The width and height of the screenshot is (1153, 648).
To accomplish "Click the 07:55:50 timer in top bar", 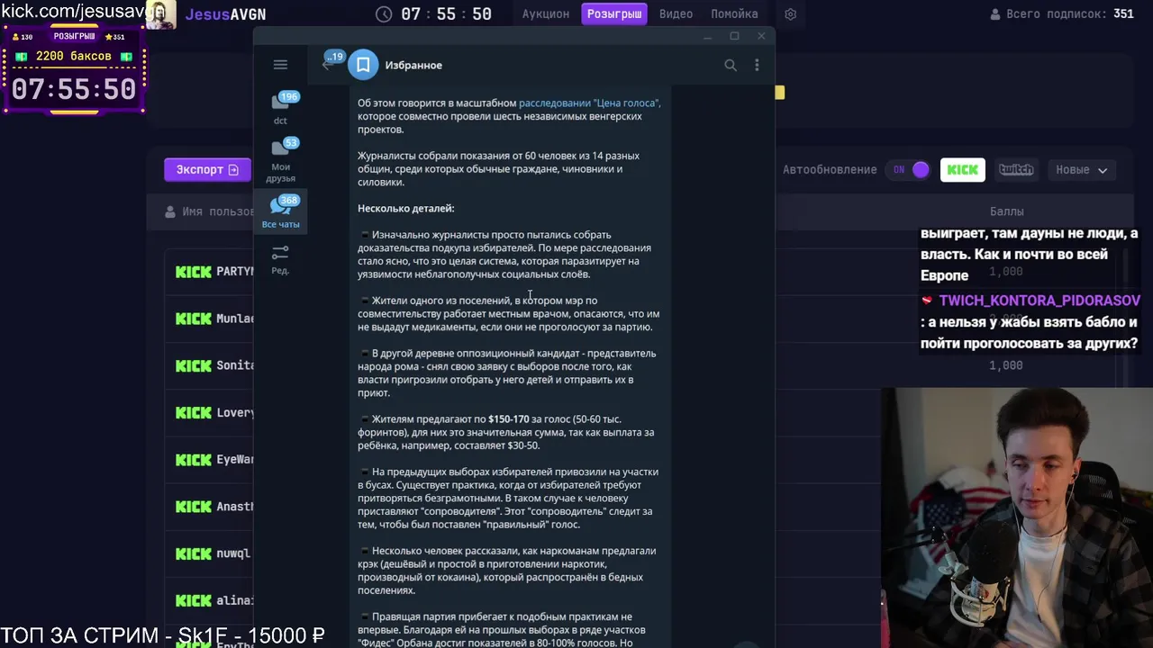I will pyautogui.click(x=446, y=14).
